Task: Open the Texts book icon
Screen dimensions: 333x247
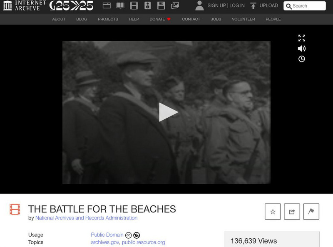Action: pyautogui.click(x=120, y=5)
